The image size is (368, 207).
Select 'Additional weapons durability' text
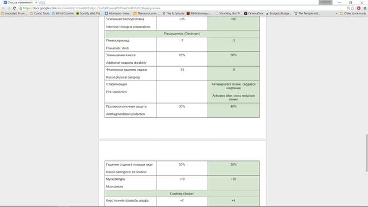[x=126, y=63]
